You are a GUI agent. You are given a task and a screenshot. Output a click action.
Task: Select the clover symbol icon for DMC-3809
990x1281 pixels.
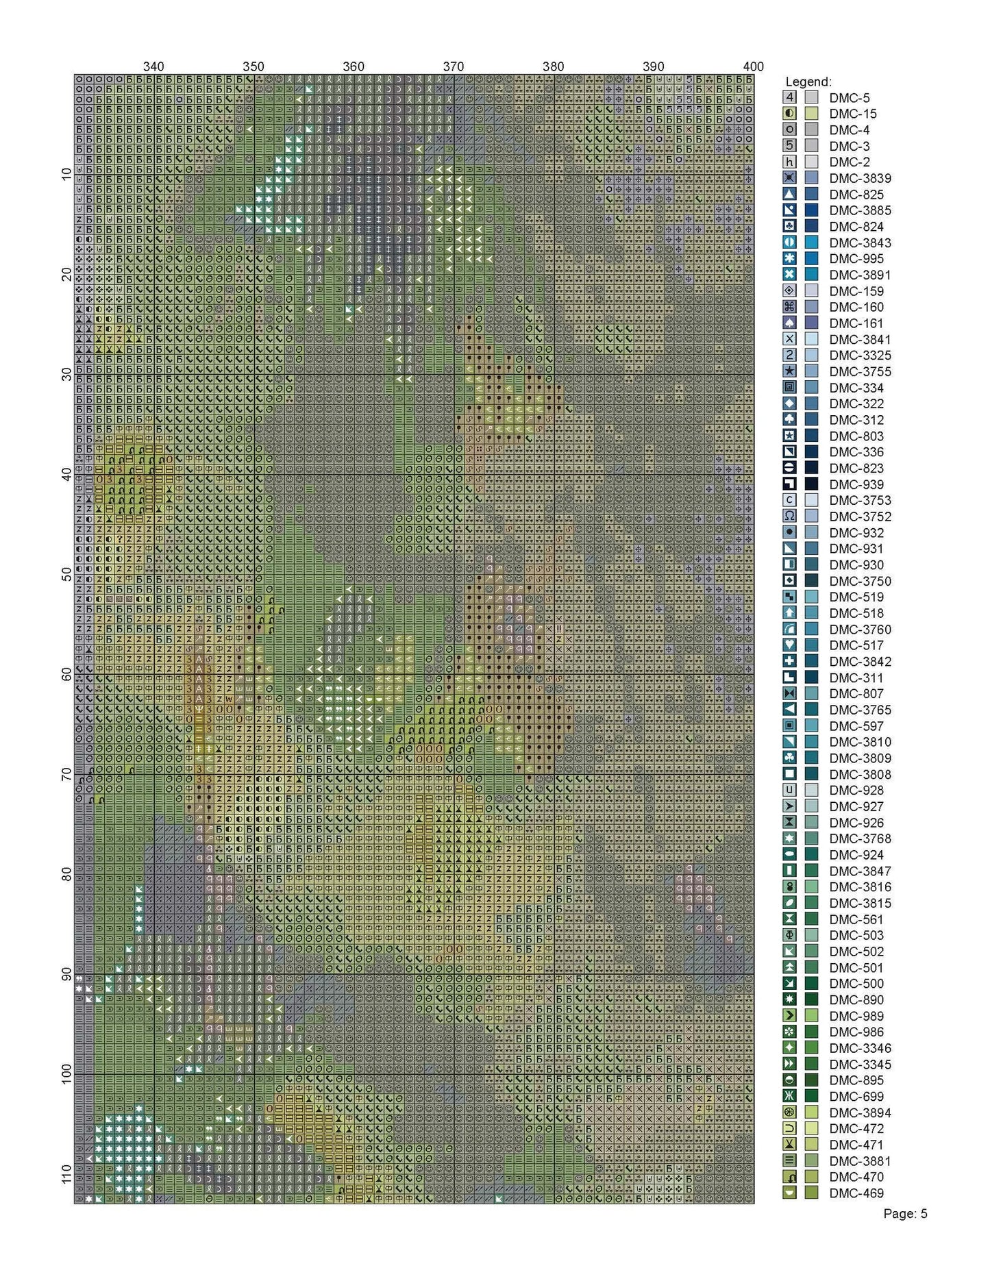coord(790,758)
